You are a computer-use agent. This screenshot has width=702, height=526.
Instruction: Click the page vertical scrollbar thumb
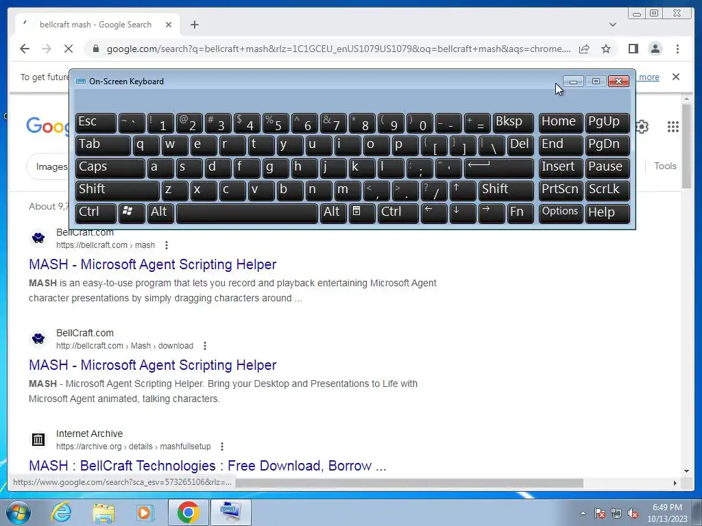pos(686,145)
